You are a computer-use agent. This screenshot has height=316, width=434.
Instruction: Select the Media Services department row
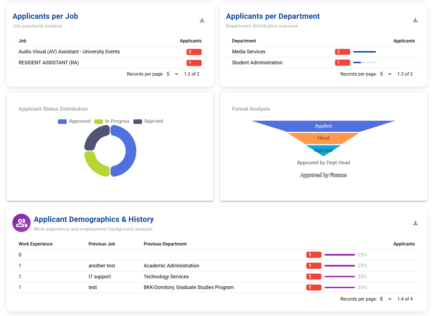249,52
